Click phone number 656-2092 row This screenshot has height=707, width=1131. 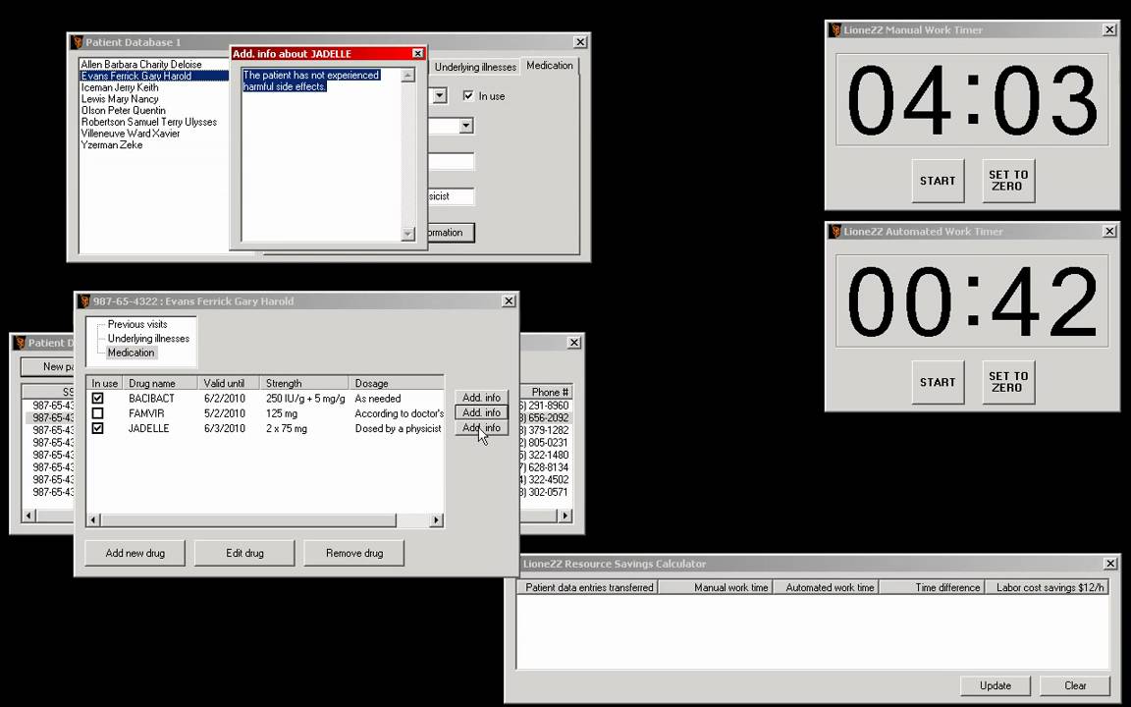point(546,417)
